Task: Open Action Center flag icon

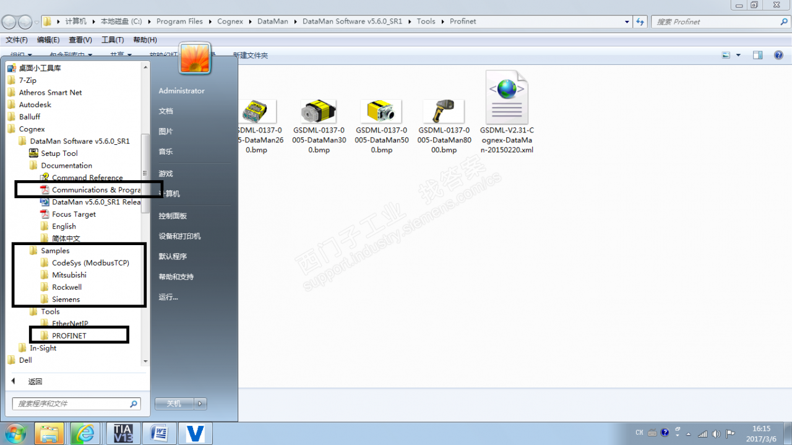Action: (x=730, y=434)
